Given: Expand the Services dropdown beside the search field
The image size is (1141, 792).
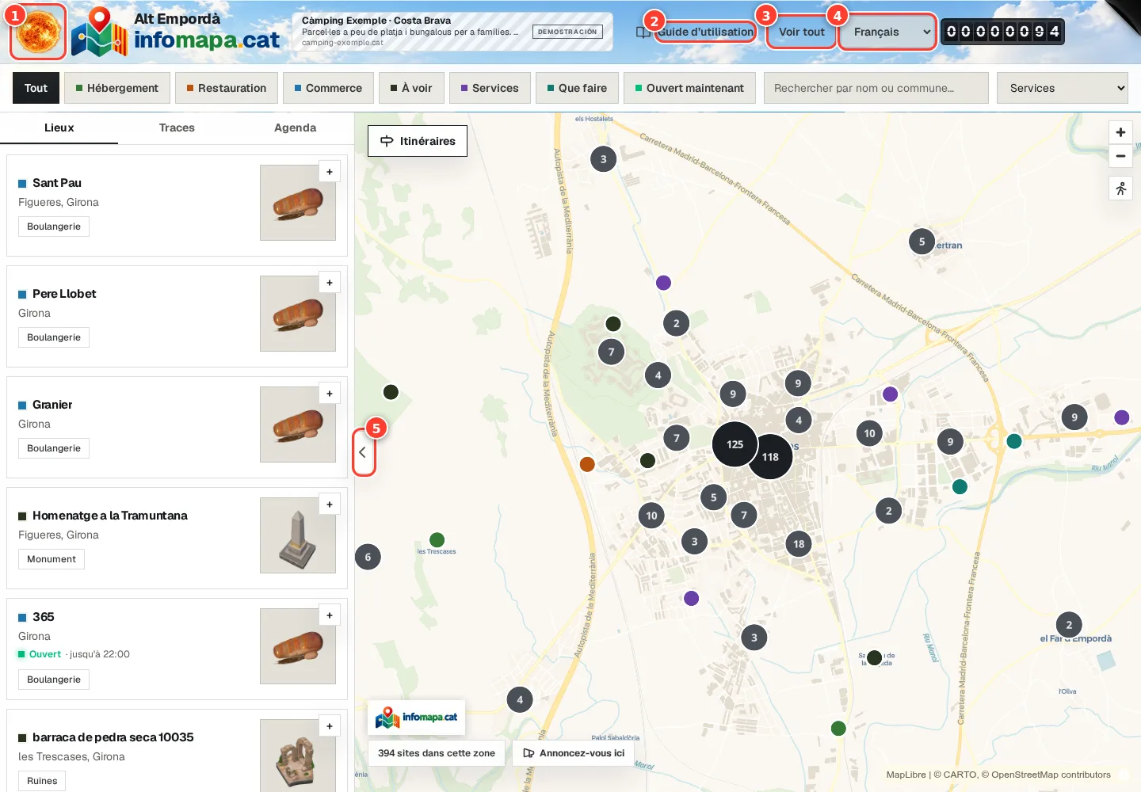Looking at the screenshot, I should (1062, 88).
